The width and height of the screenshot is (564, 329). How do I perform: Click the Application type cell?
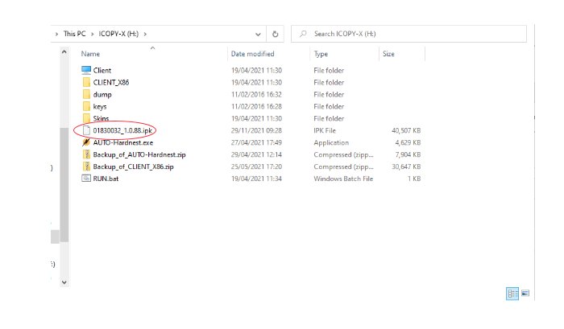(x=331, y=142)
